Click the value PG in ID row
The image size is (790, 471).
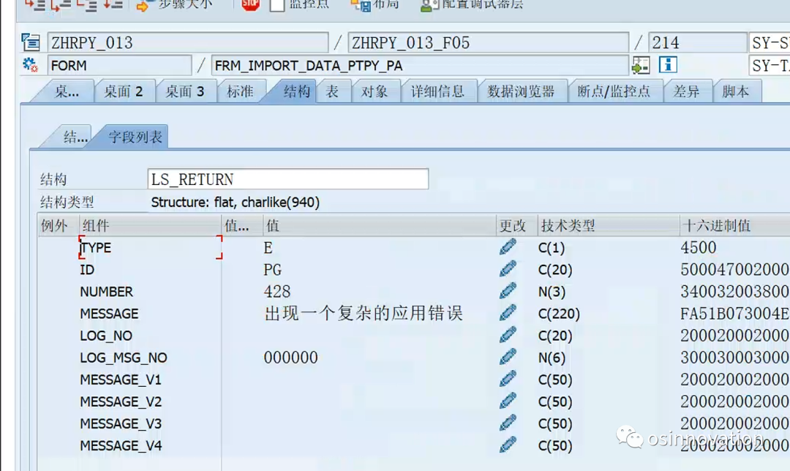coord(273,270)
